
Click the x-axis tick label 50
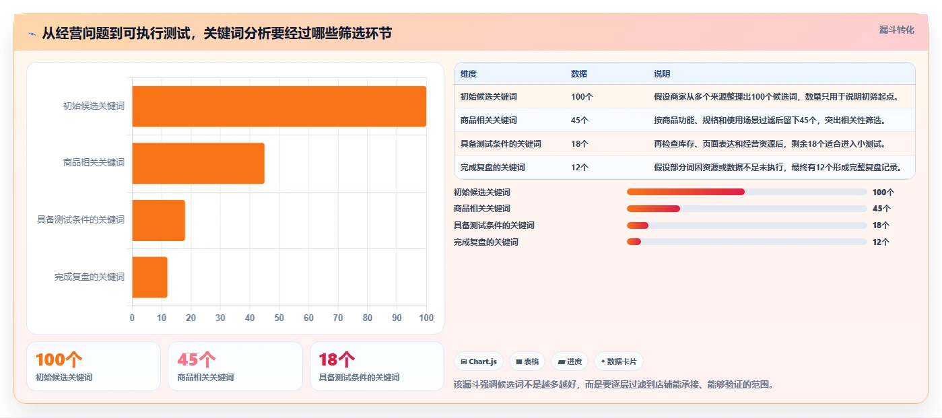coord(279,318)
